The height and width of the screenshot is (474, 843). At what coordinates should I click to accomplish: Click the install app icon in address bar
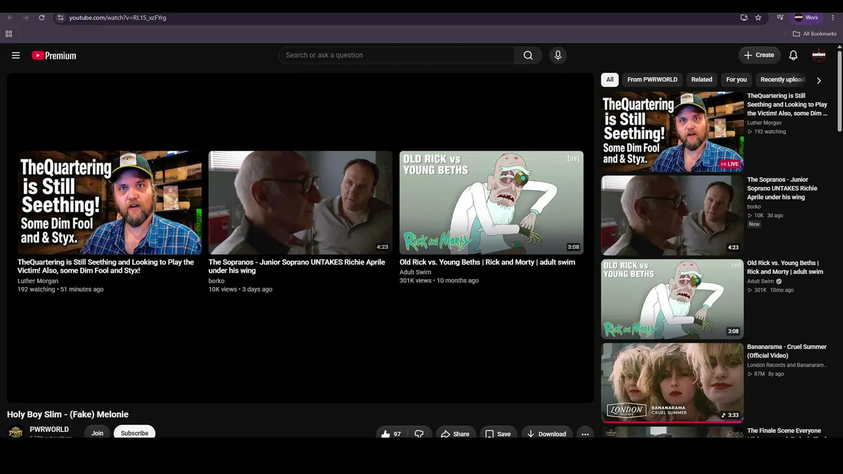(x=744, y=18)
